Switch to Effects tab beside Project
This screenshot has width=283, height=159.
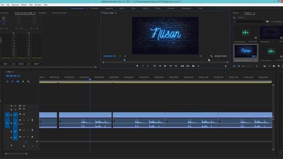pos(236,13)
